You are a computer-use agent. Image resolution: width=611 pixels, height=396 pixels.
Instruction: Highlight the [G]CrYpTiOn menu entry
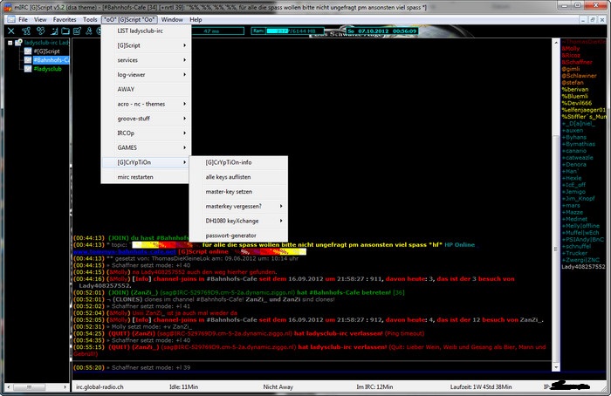(146, 162)
